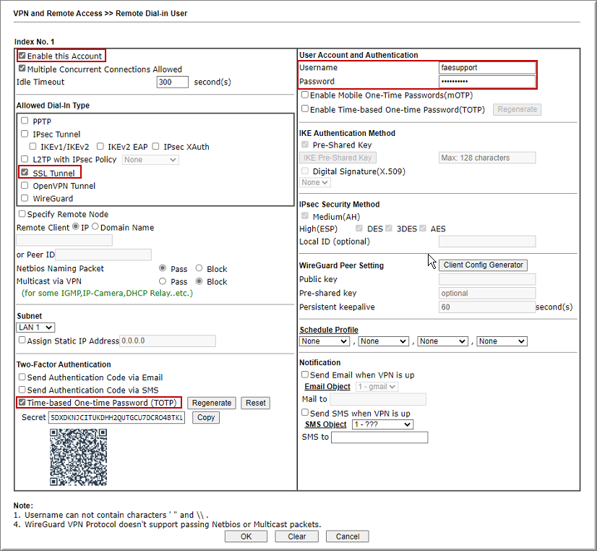597x551 pixels.
Task: Select Remote Client Domain Name radio
Action: pos(95,226)
